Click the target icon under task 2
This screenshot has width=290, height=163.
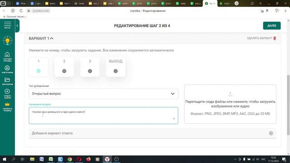point(64,71)
